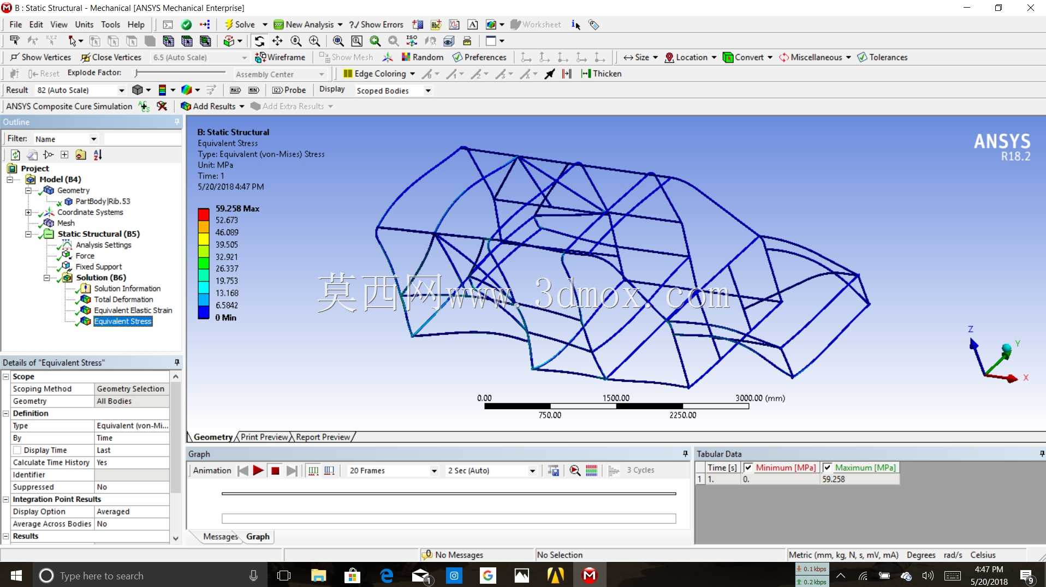Click the remove composite cure icon
Screen dimensions: 1046x587
[x=162, y=106]
